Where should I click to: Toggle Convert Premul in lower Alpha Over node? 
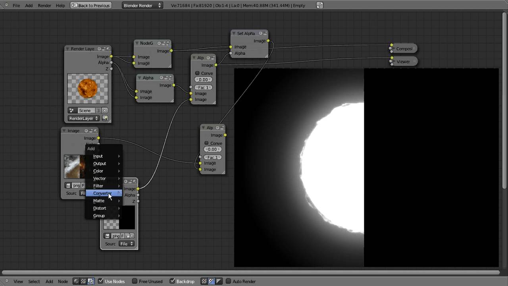click(x=206, y=143)
